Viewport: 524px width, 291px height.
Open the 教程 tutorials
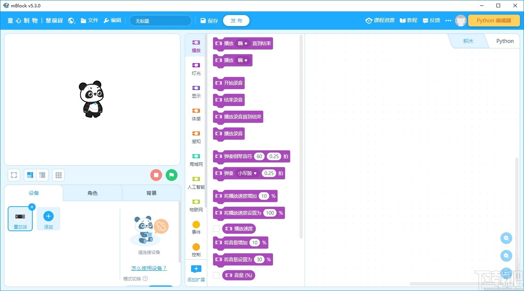[x=409, y=21]
